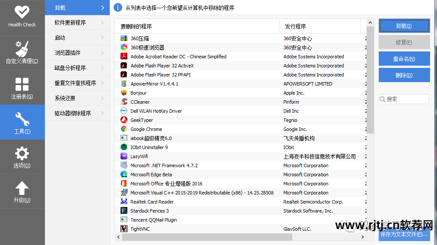Click the search magnifier icon
The width and height of the screenshot is (437, 245).
click(x=383, y=99)
